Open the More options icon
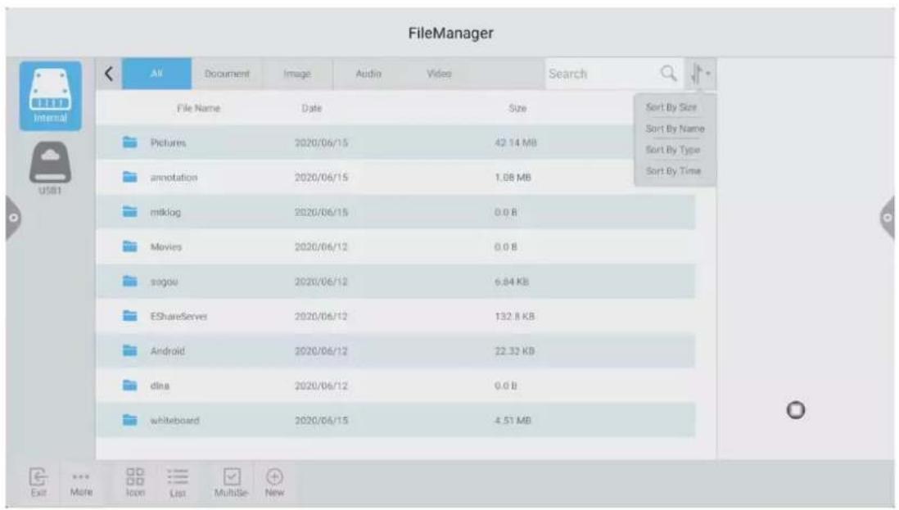 pos(81,485)
